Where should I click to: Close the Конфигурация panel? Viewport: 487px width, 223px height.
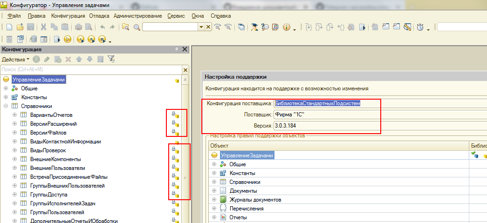pos(185,49)
